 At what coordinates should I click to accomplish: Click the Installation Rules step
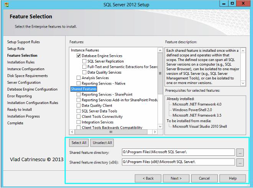[x=21, y=62]
